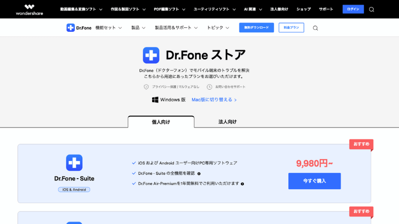Open search icon in Dr.Fone navigation bar

[x=315, y=28]
